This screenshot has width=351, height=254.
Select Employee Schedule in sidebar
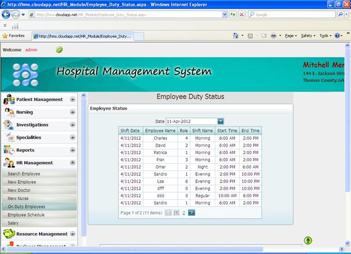tap(26, 215)
